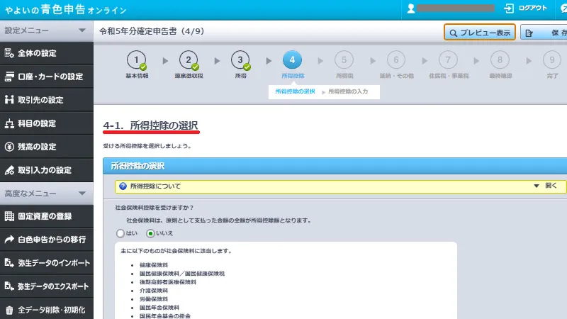The width and height of the screenshot is (567, 319).
Task: Jump to step 8 最終確認 circle
Action: [x=500, y=60]
